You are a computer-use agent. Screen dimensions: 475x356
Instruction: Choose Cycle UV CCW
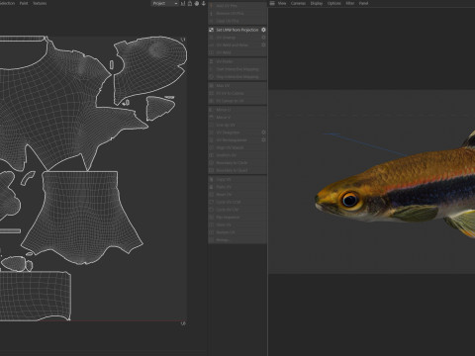tap(237, 202)
